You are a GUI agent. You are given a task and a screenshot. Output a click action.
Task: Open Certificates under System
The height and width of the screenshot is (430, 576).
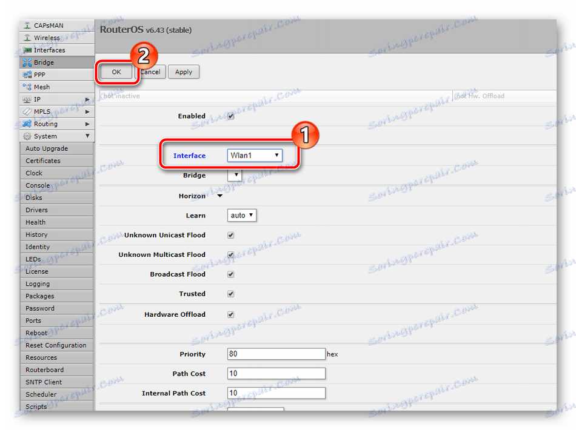pyautogui.click(x=56, y=160)
